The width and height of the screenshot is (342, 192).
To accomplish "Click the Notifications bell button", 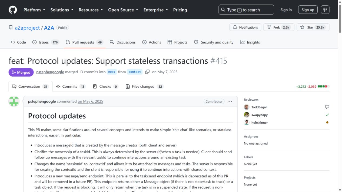I will click(x=245, y=27).
